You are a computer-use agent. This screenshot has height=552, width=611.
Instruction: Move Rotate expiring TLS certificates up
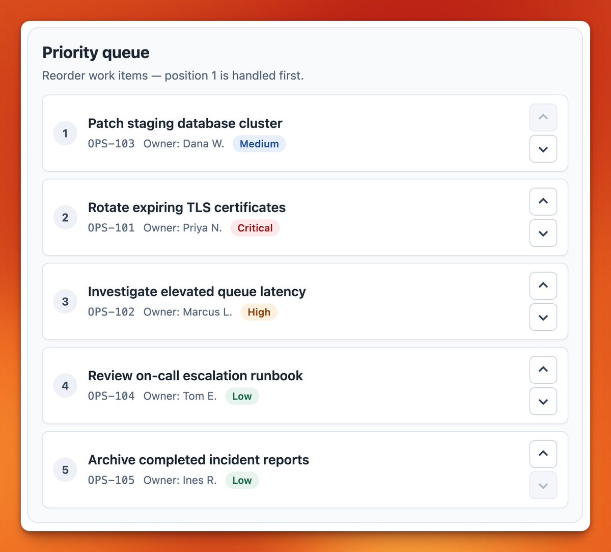click(543, 201)
